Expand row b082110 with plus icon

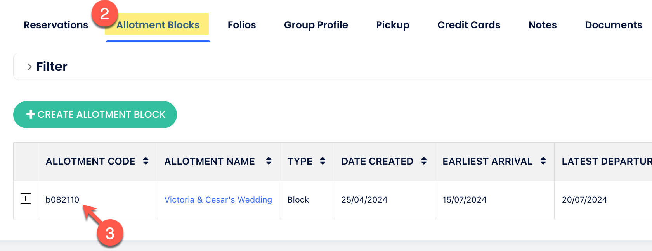[x=26, y=199]
